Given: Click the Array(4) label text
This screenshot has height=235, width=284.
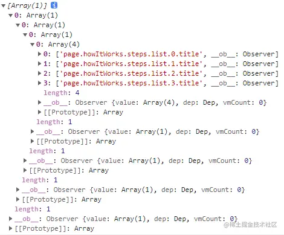Looking at the screenshot, I should tap(64, 44).
